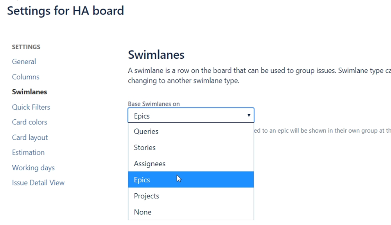Select the highlighted Epics option
Viewport: 391px width, 225px height.
142,180
